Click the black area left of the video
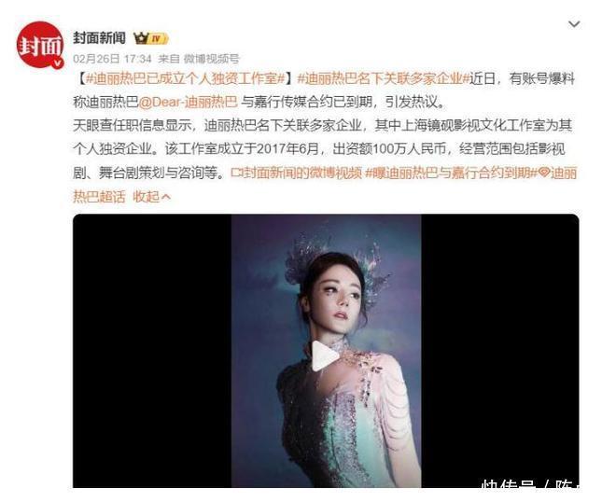The width and height of the screenshot is (616, 502). [152, 351]
